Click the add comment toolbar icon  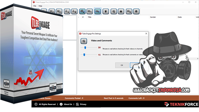pos(82,11)
